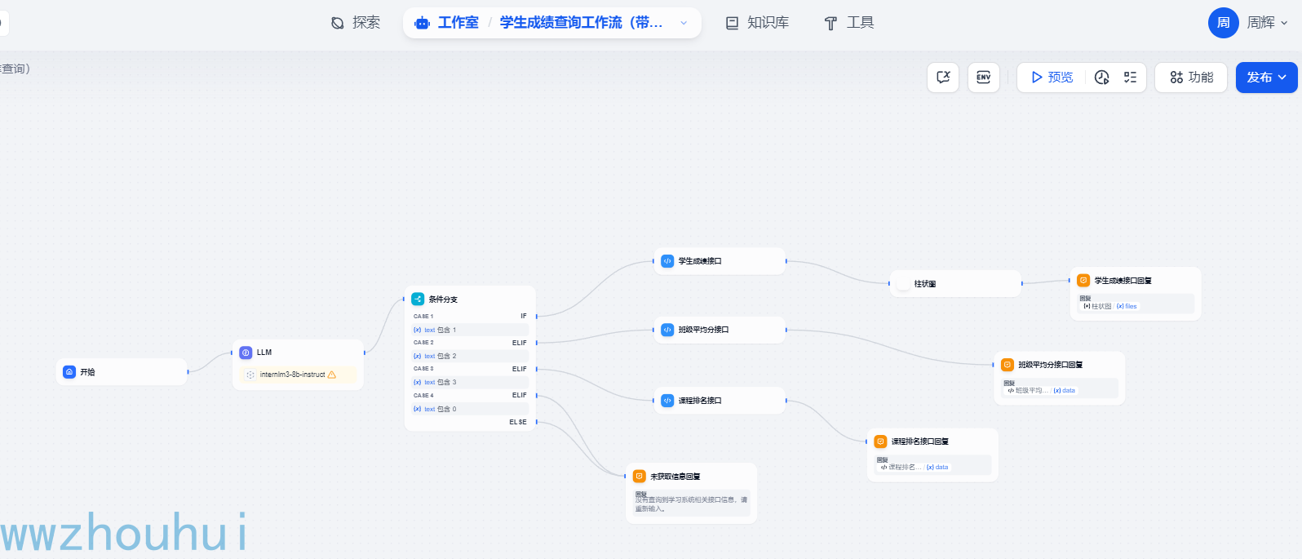Select the 柱状图 node

pos(955,284)
